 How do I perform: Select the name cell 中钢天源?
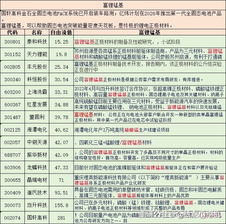click(37, 142)
